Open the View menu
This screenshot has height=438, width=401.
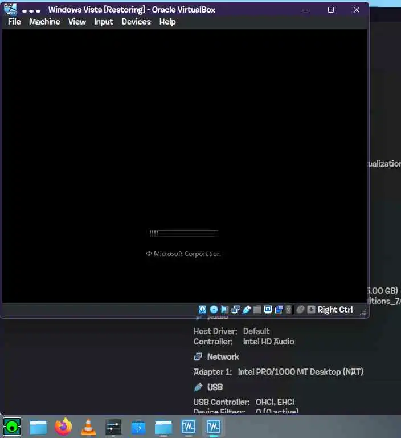point(77,22)
